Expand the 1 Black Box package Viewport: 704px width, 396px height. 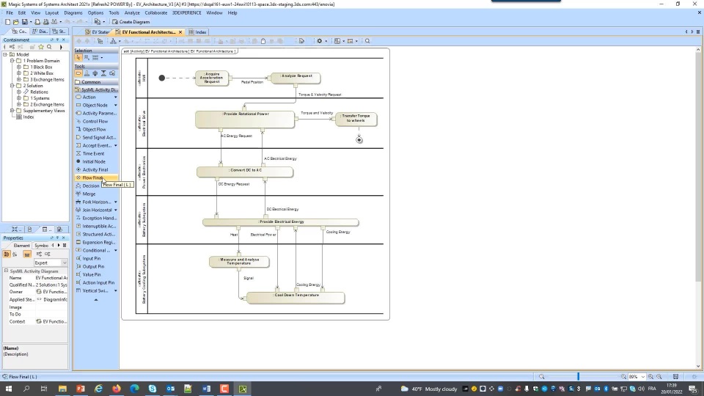pyautogui.click(x=19, y=67)
